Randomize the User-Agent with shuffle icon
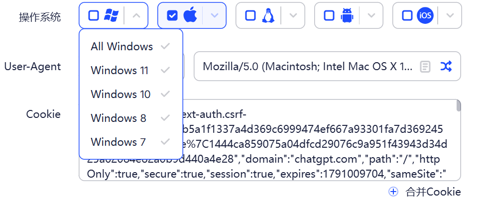This screenshot has width=481, height=199. 446,66
